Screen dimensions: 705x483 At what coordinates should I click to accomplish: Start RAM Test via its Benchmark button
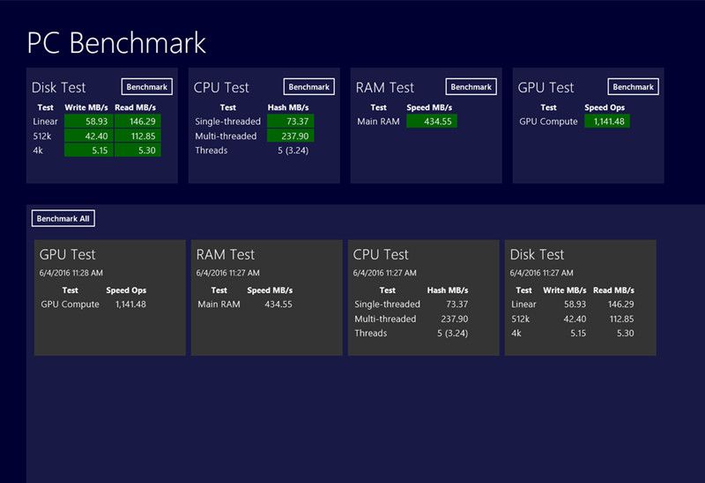[x=471, y=87]
